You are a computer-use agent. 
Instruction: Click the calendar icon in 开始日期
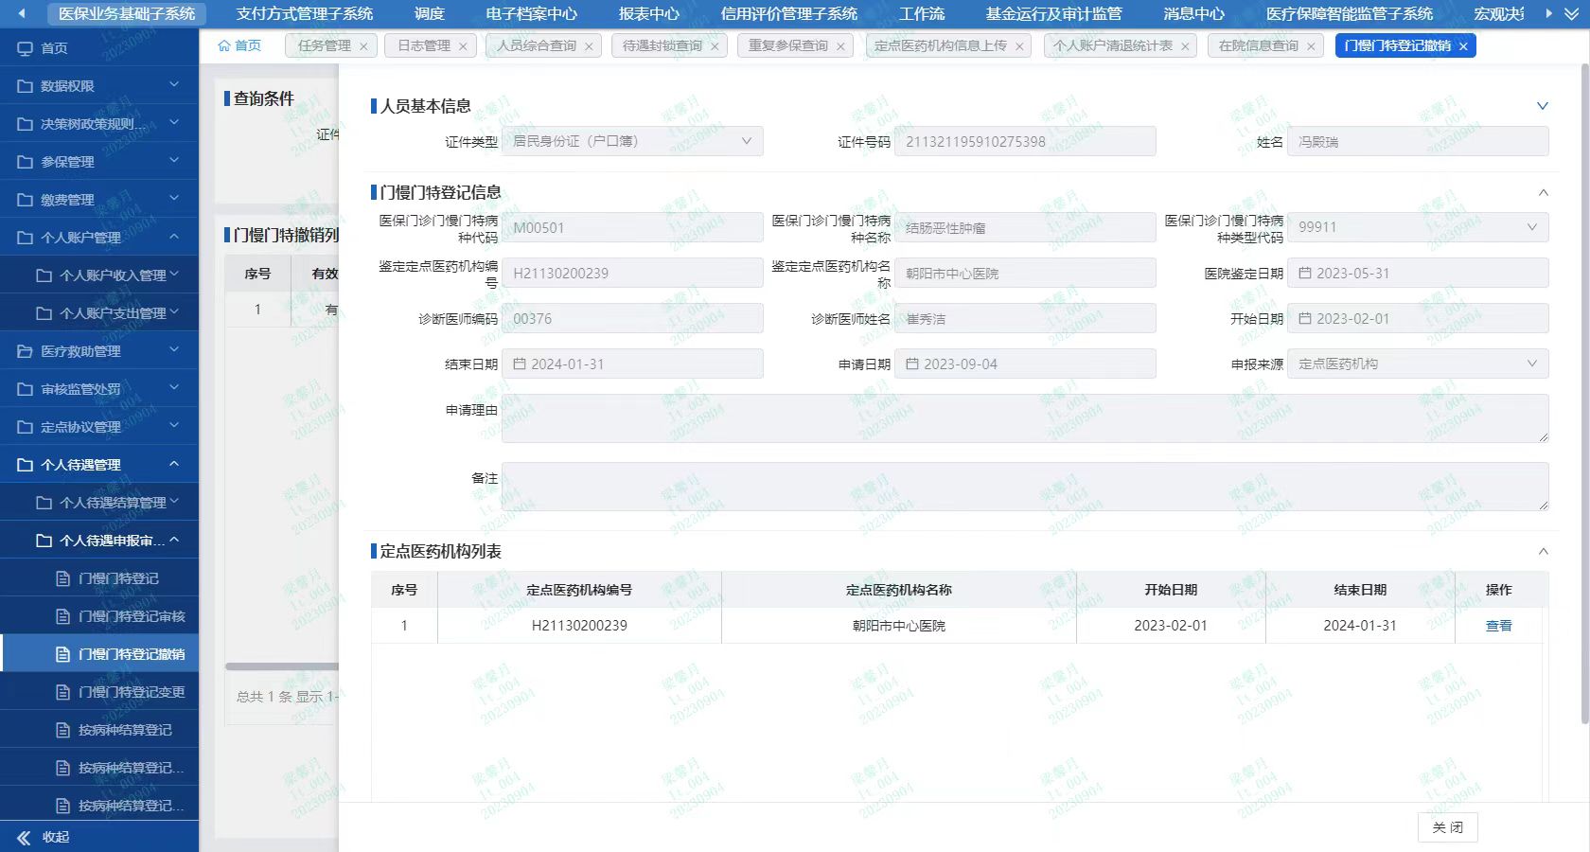(1305, 318)
